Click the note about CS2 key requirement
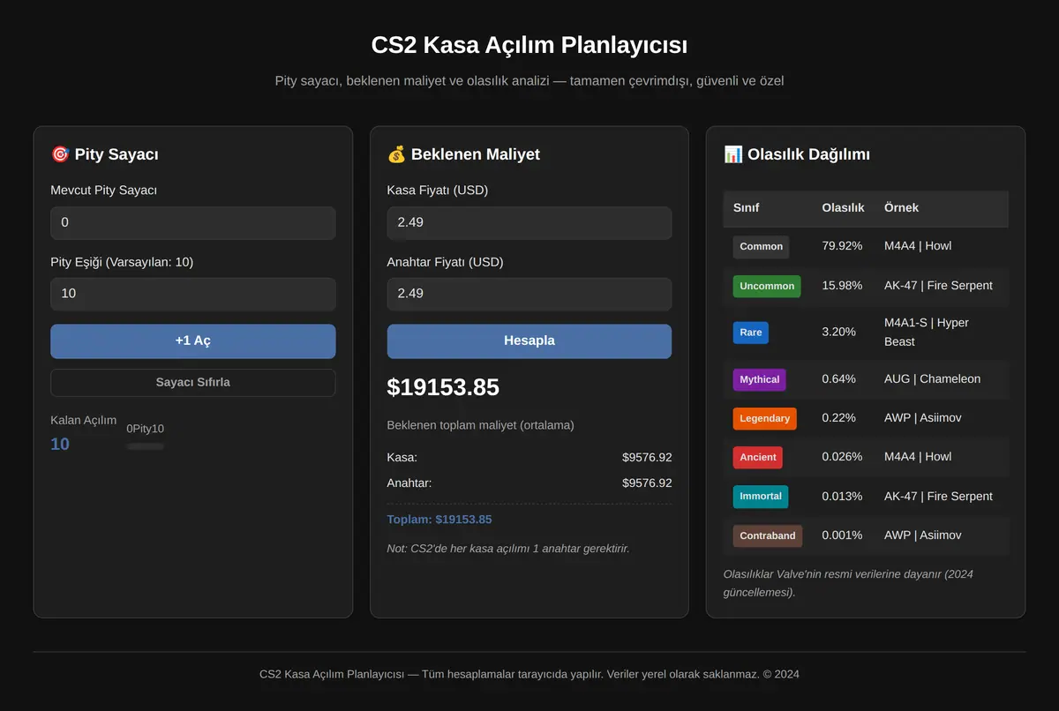This screenshot has height=711, width=1059. (508, 549)
